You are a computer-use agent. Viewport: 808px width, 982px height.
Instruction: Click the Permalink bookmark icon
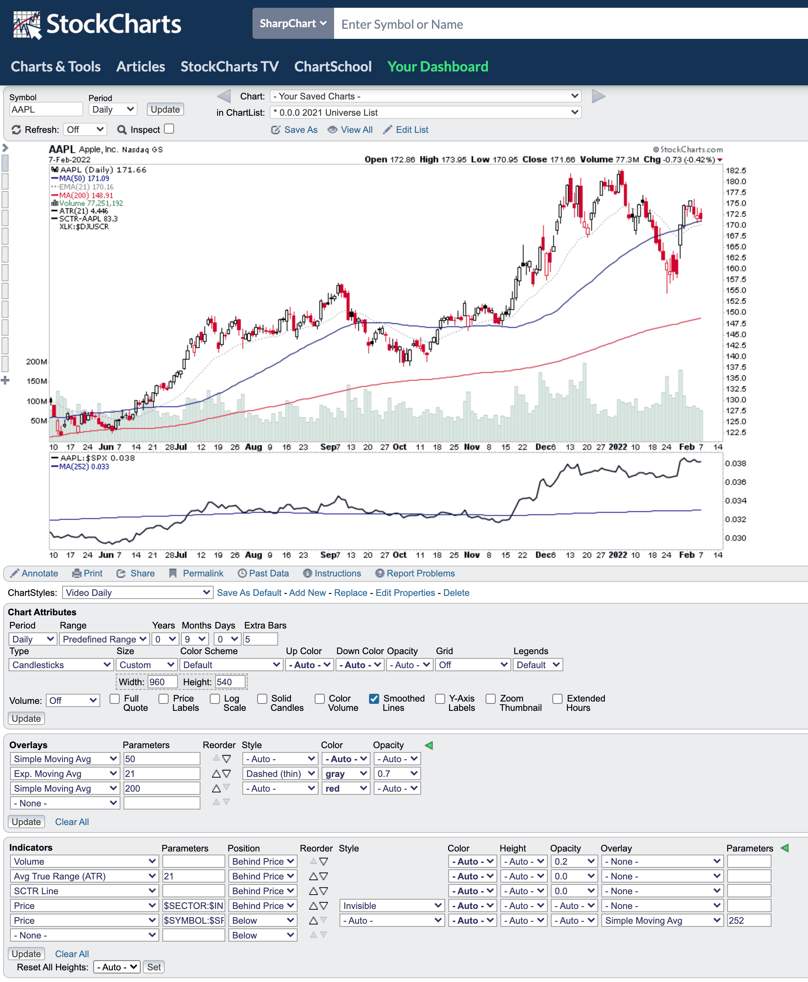173,573
